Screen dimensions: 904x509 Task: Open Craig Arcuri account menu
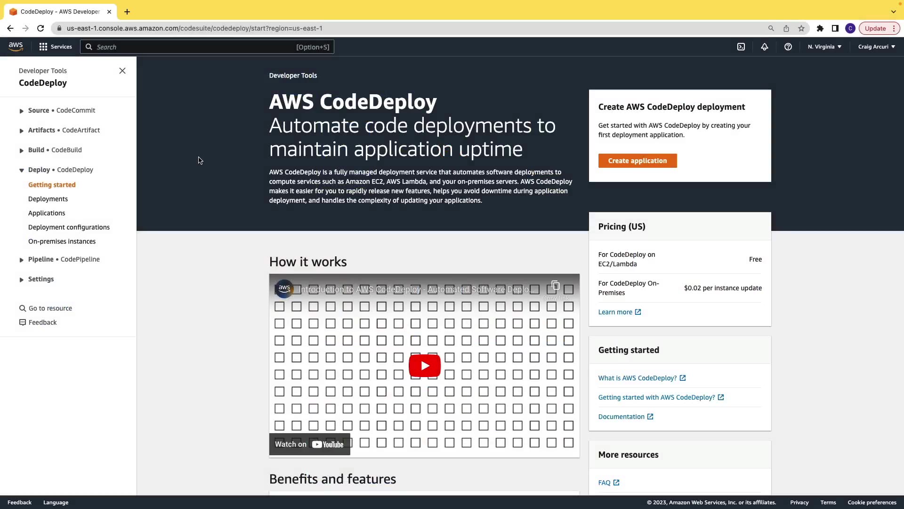coord(876,47)
